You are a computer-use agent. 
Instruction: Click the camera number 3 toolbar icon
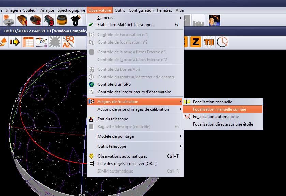pyautogui.click(x=49, y=20)
